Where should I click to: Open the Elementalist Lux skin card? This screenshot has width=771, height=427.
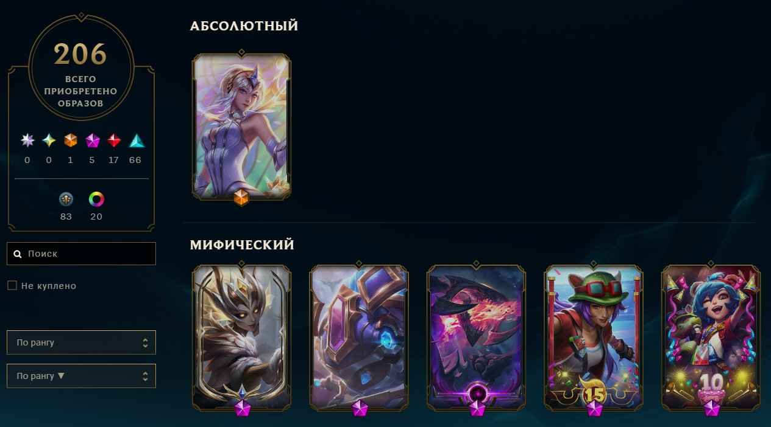[x=241, y=127]
